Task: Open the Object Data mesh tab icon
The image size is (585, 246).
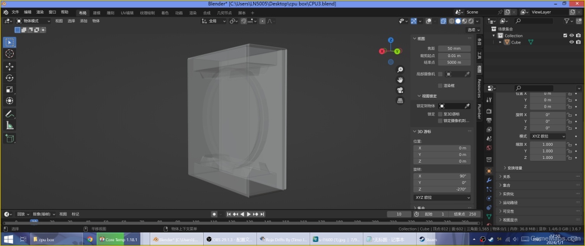Action: click(489, 217)
